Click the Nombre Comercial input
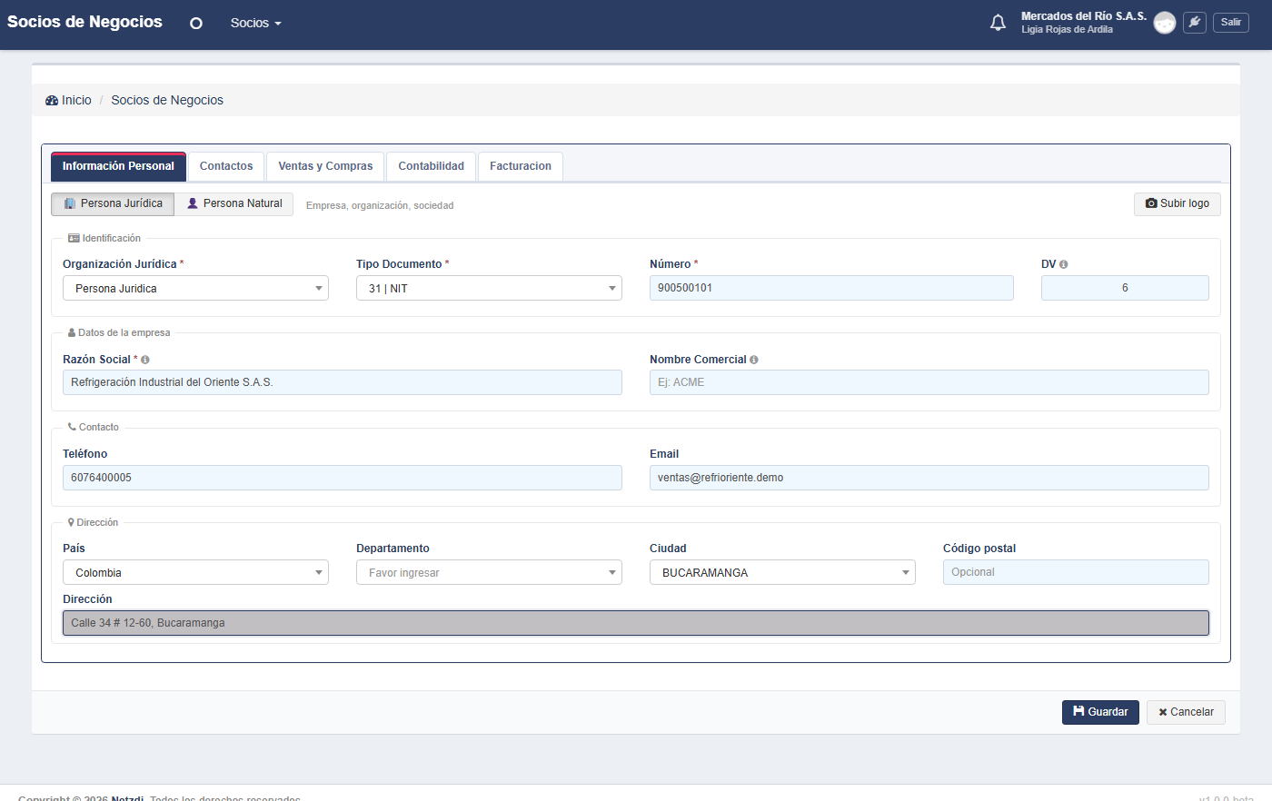The height and width of the screenshot is (801, 1272). coord(929,382)
